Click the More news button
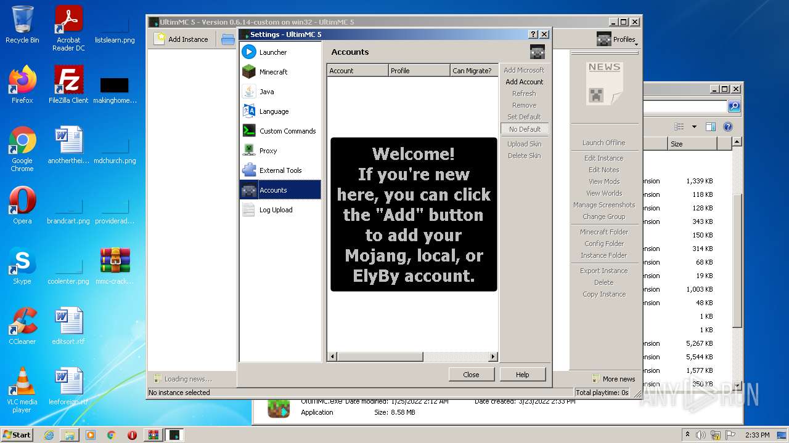789x443 pixels. point(613,379)
